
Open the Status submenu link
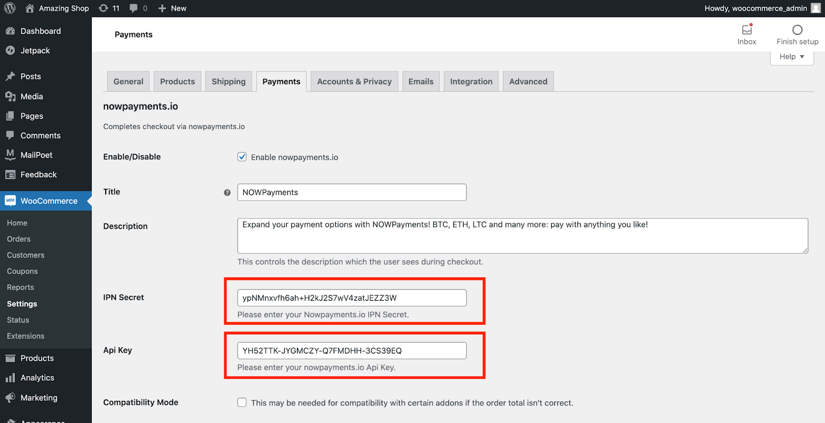[18, 320]
